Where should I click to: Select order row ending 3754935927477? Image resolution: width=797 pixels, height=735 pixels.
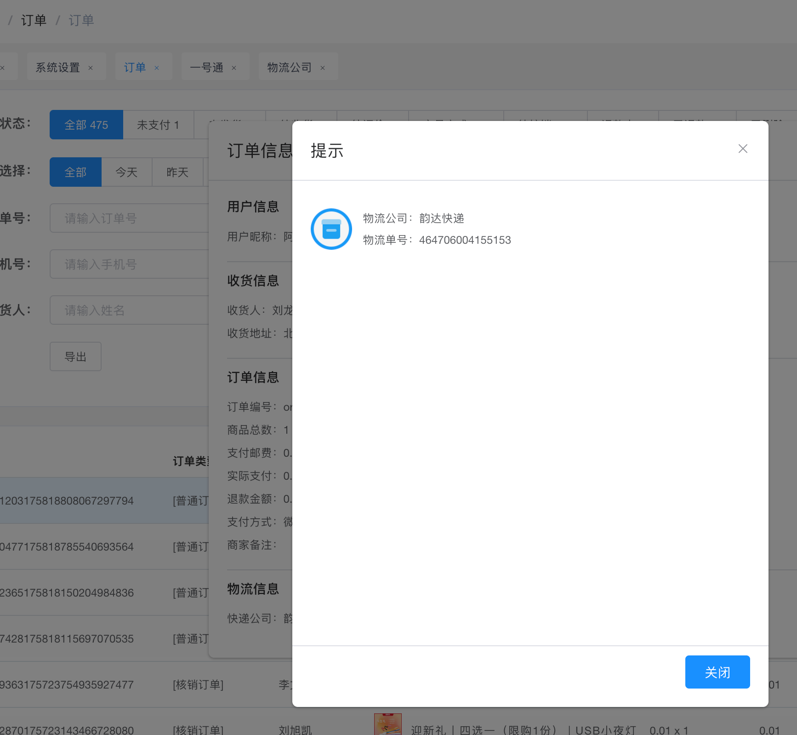pos(146,684)
